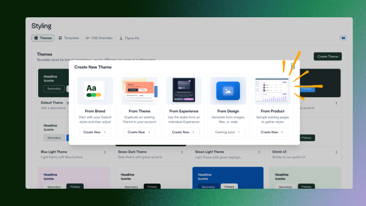Click Primary button on the pink theme card
The height and width of the screenshot is (206, 366).
(x=75, y=187)
